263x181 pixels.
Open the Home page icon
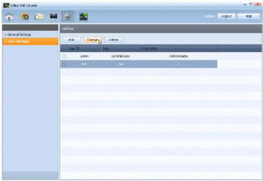click(9, 17)
